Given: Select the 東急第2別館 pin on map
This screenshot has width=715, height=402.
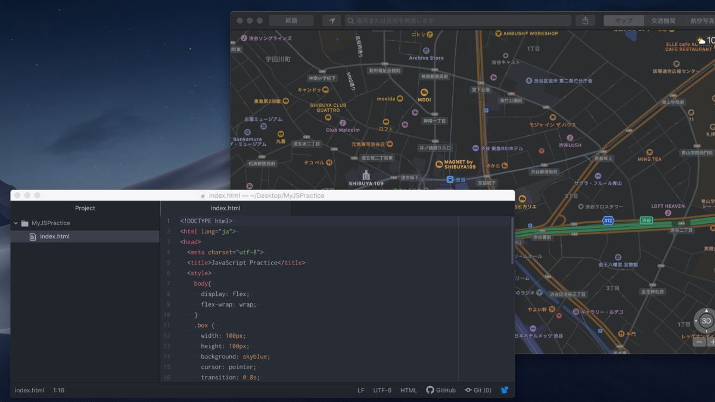Looking at the screenshot, I should coord(285,101).
